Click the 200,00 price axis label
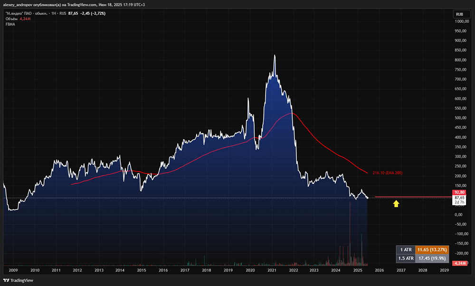475x286 pixels. [x=460, y=176]
